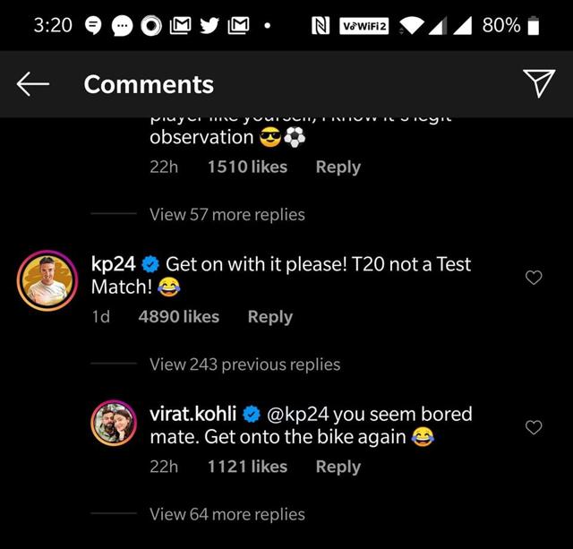Tap the Twitter notification icon in status bar
573x549 pixels.
(x=210, y=26)
